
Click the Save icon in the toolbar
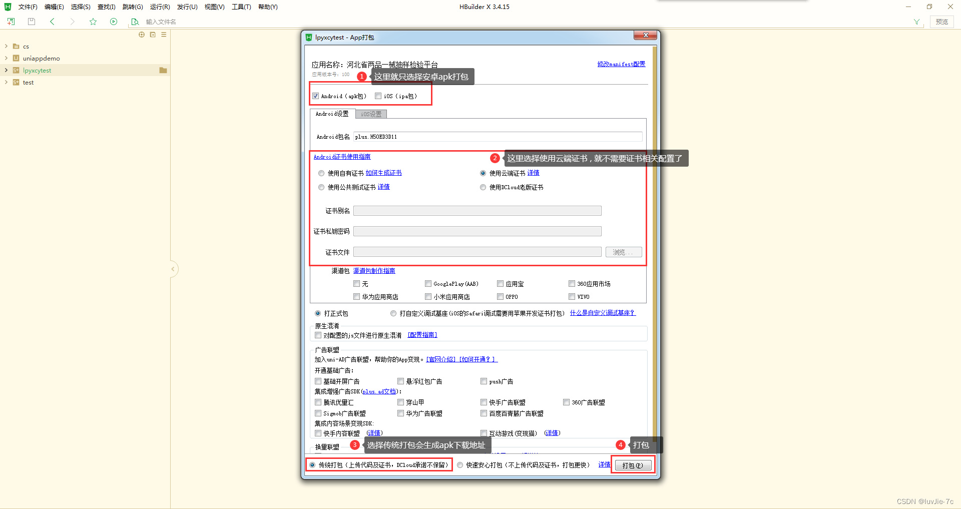pos(31,22)
